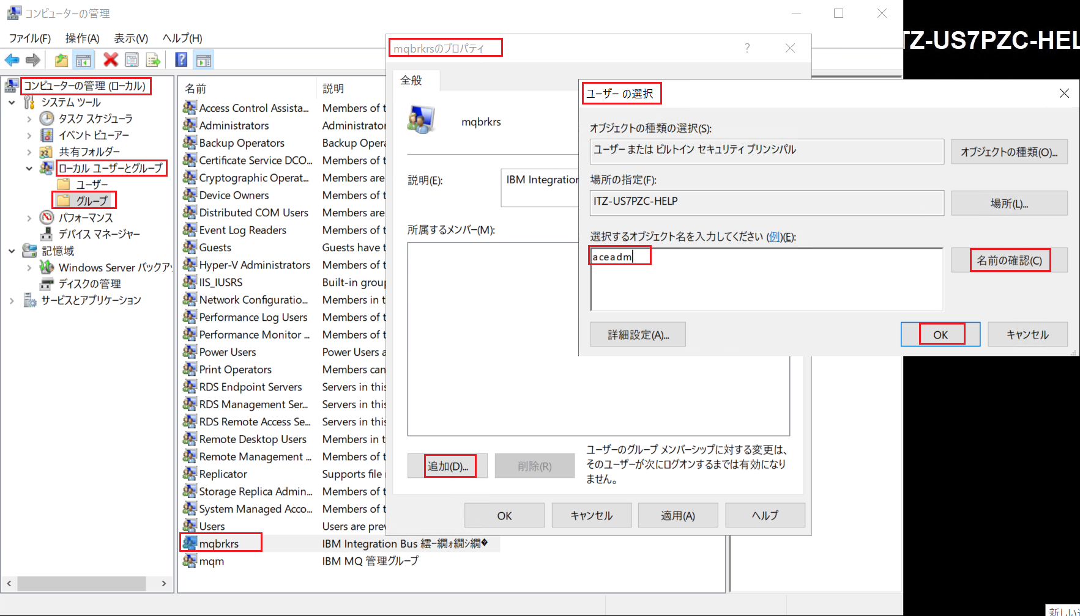Select the Remote Desktop Users group
This screenshot has width=1080, height=616.
click(x=253, y=439)
